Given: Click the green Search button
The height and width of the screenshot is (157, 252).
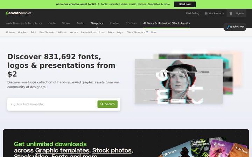Looking at the screenshot, I should pyautogui.click(x=107, y=104).
